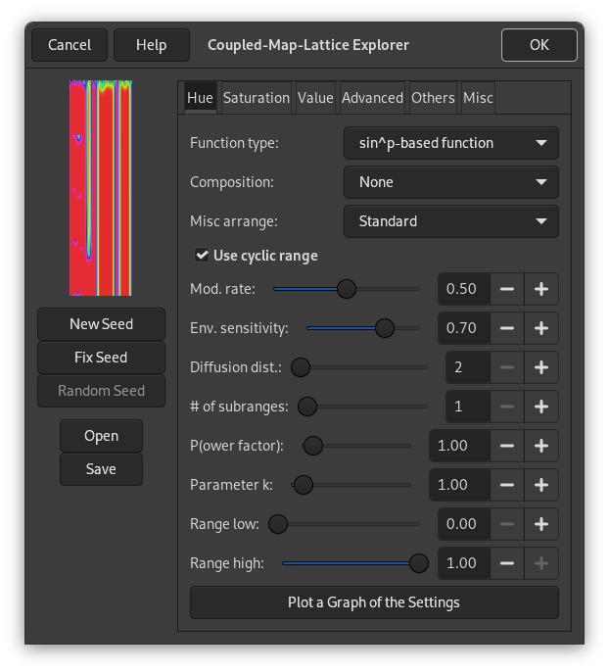The width and height of the screenshot is (609, 672).
Task: Switch to the Saturation tab
Action: [256, 98]
